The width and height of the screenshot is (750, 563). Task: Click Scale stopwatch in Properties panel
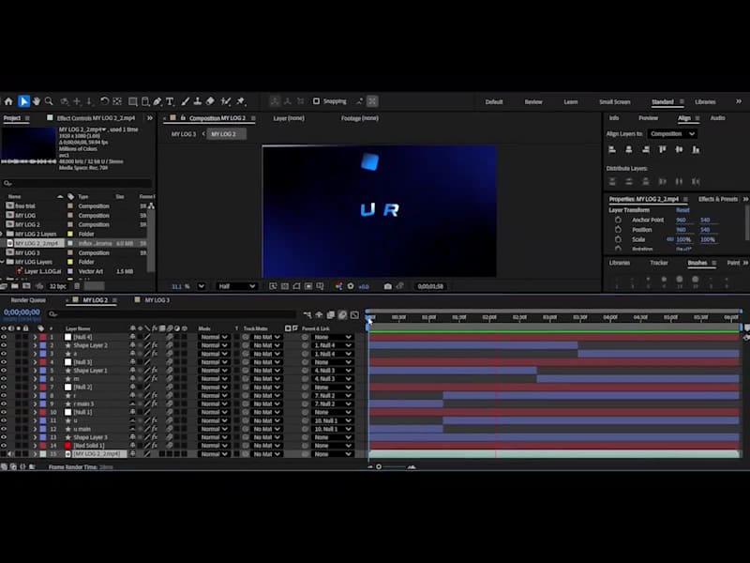tap(618, 239)
